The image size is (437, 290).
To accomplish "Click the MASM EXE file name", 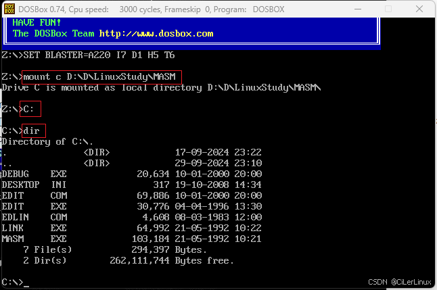I will [x=34, y=239].
